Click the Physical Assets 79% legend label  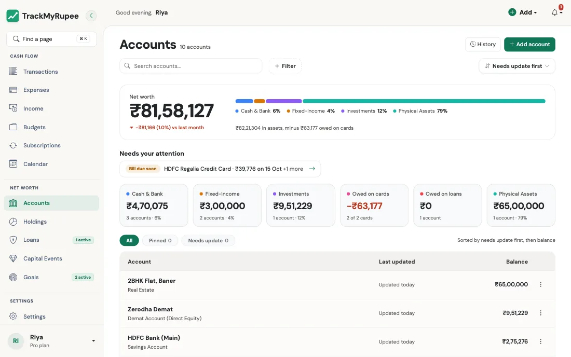tap(420, 111)
